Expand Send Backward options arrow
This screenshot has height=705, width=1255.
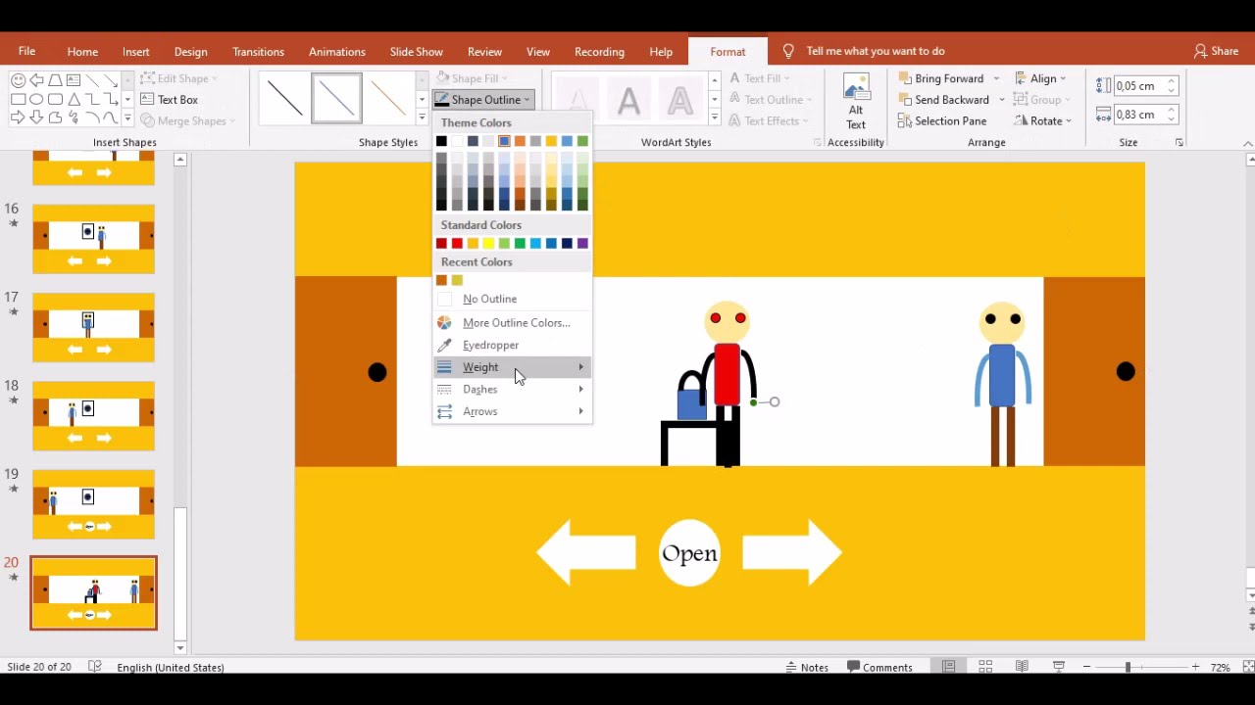1002,100
